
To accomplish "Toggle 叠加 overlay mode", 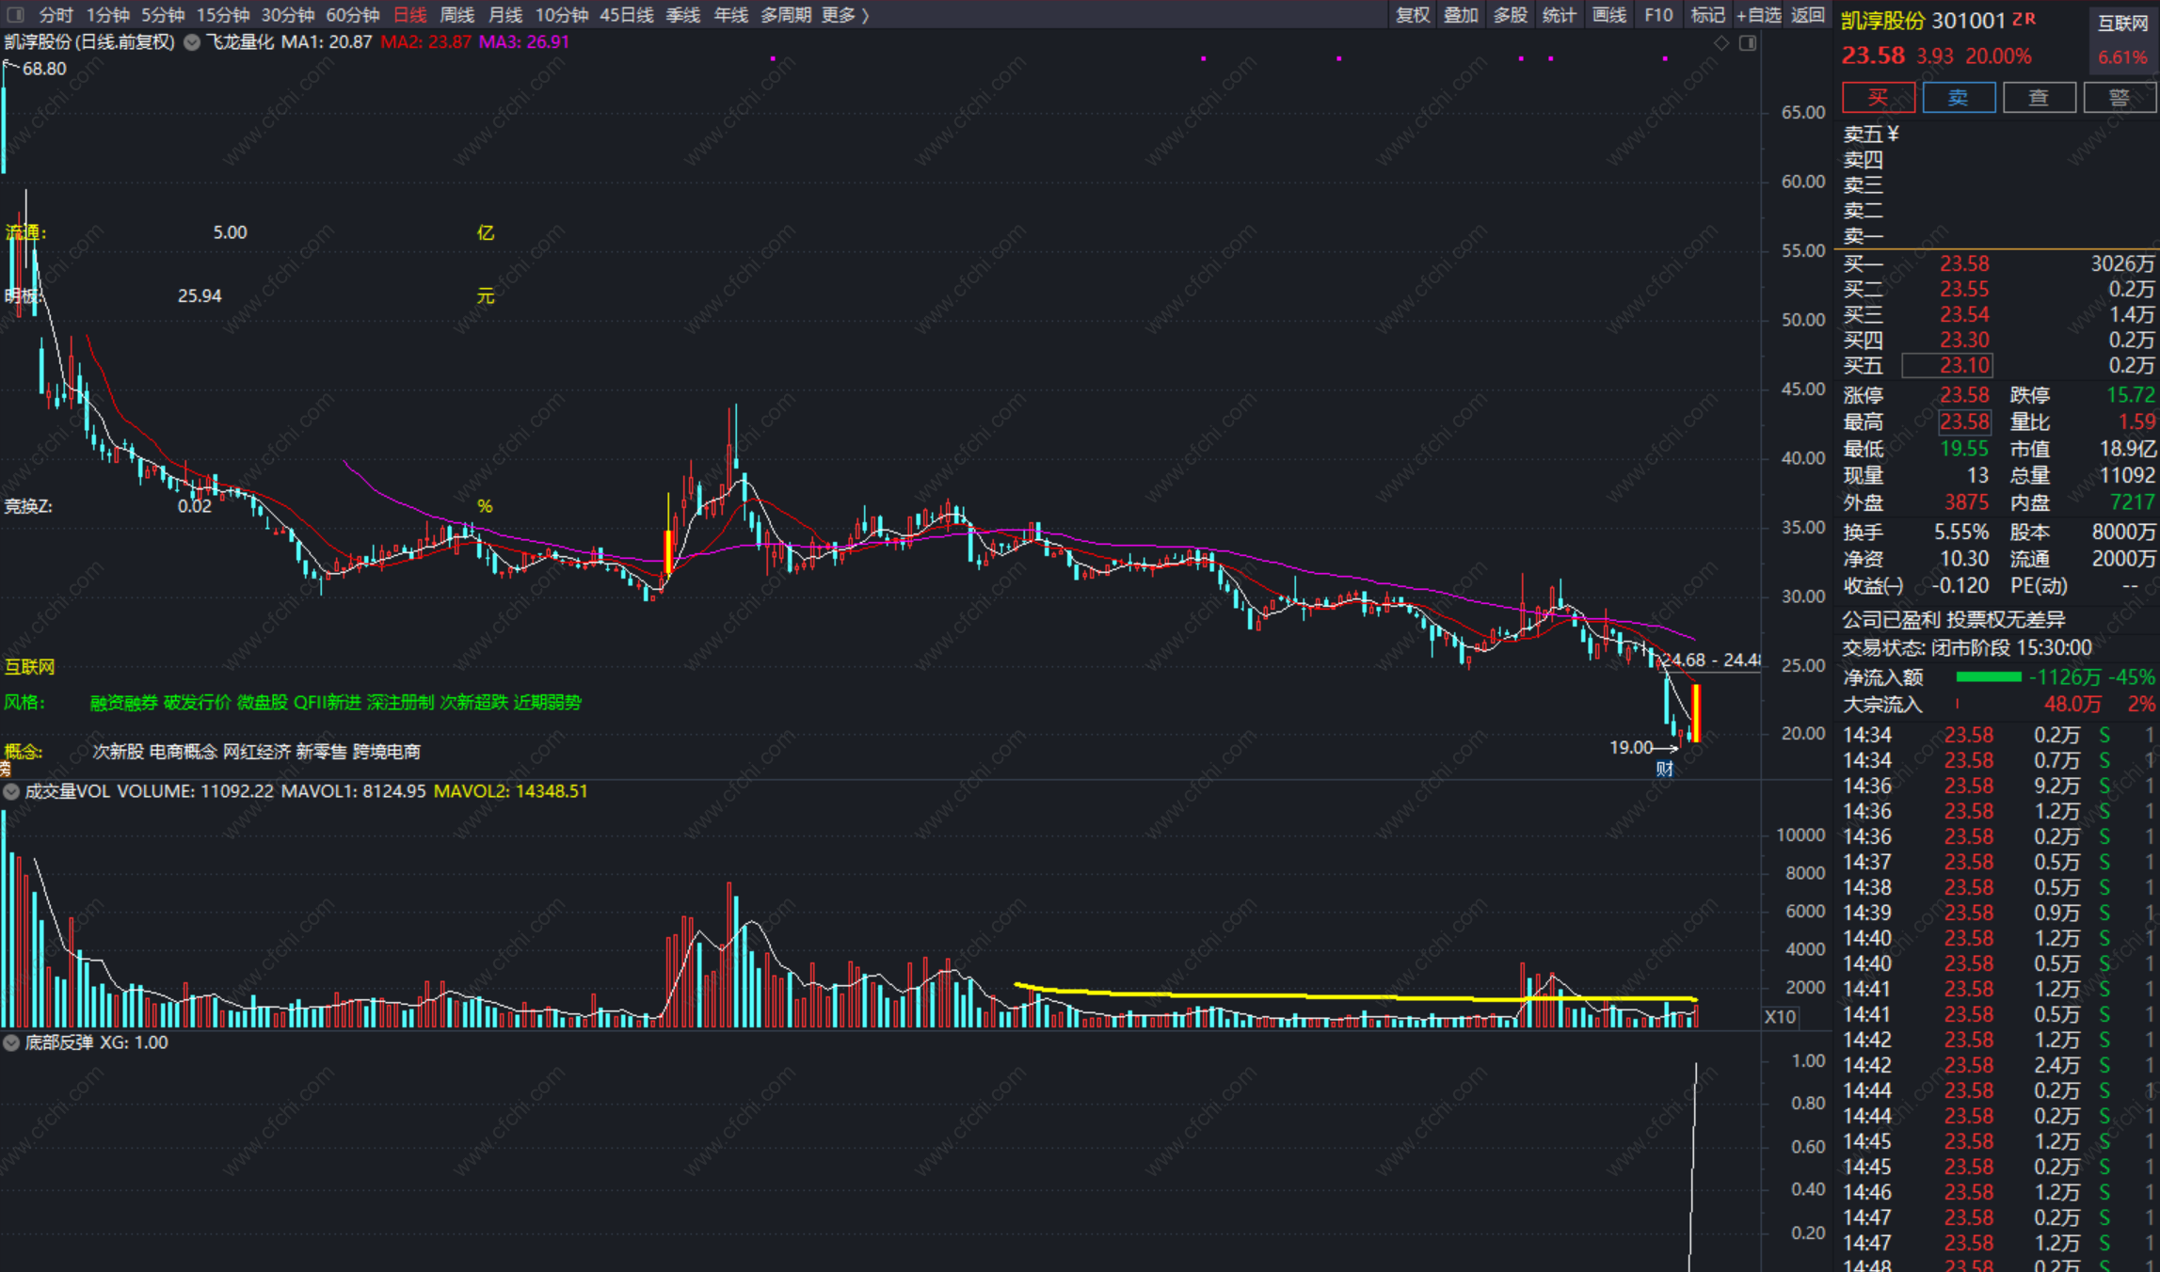I will click(x=1461, y=15).
